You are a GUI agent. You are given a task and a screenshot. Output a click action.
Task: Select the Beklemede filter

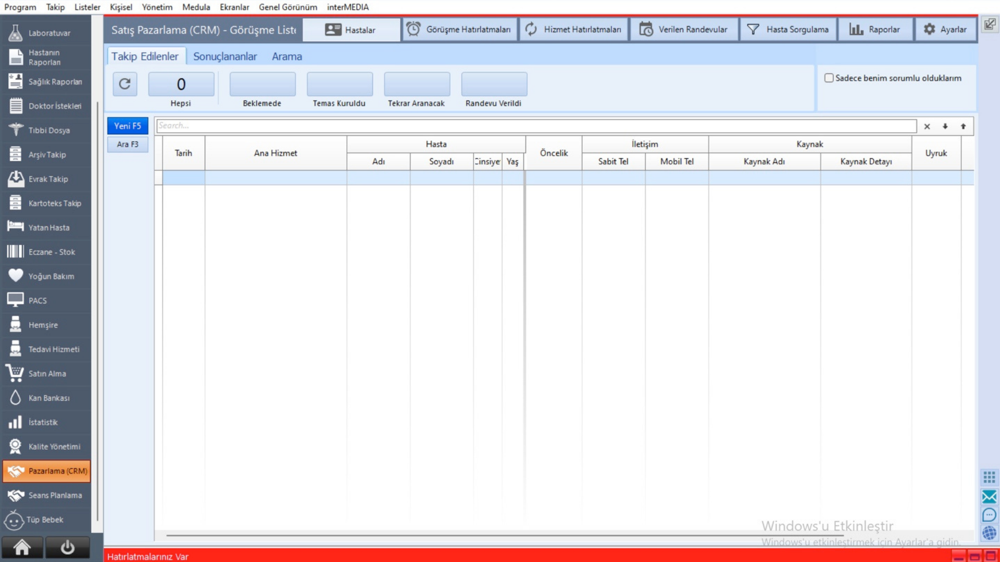pyautogui.click(x=262, y=85)
